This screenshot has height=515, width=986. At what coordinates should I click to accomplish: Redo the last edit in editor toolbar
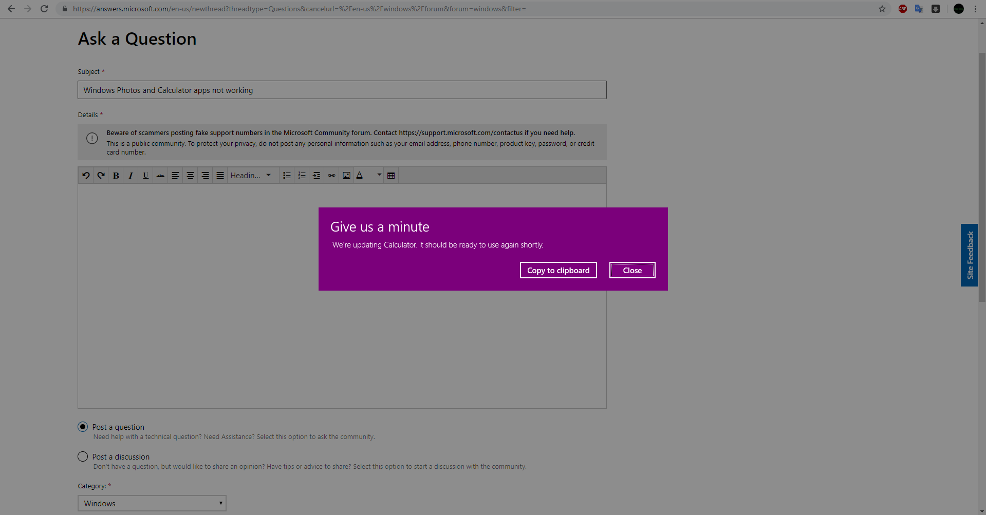tap(101, 176)
